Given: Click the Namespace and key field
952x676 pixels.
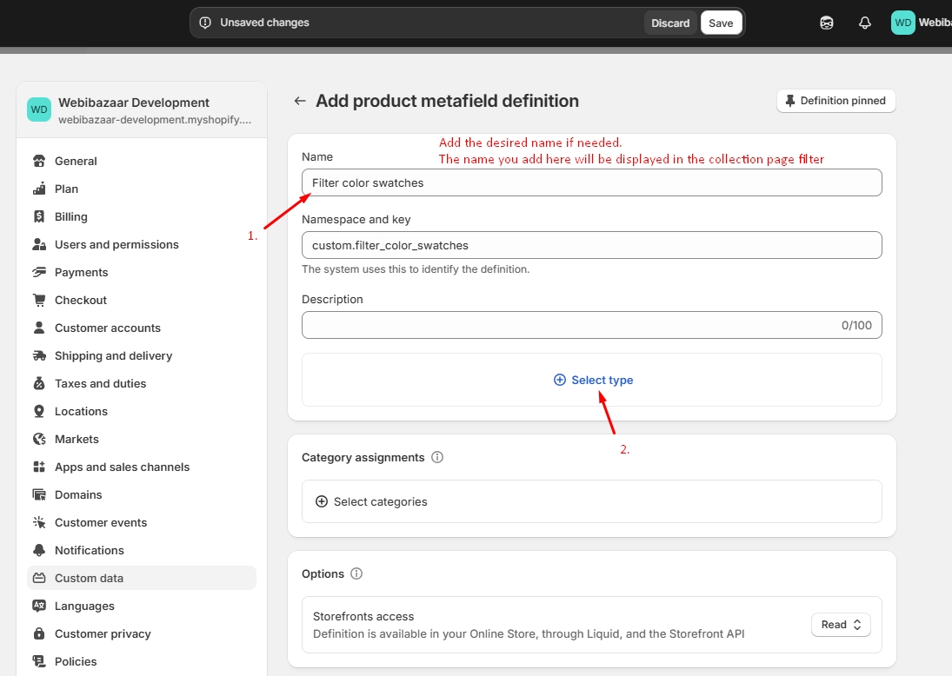Looking at the screenshot, I should pyautogui.click(x=591, y=245).
